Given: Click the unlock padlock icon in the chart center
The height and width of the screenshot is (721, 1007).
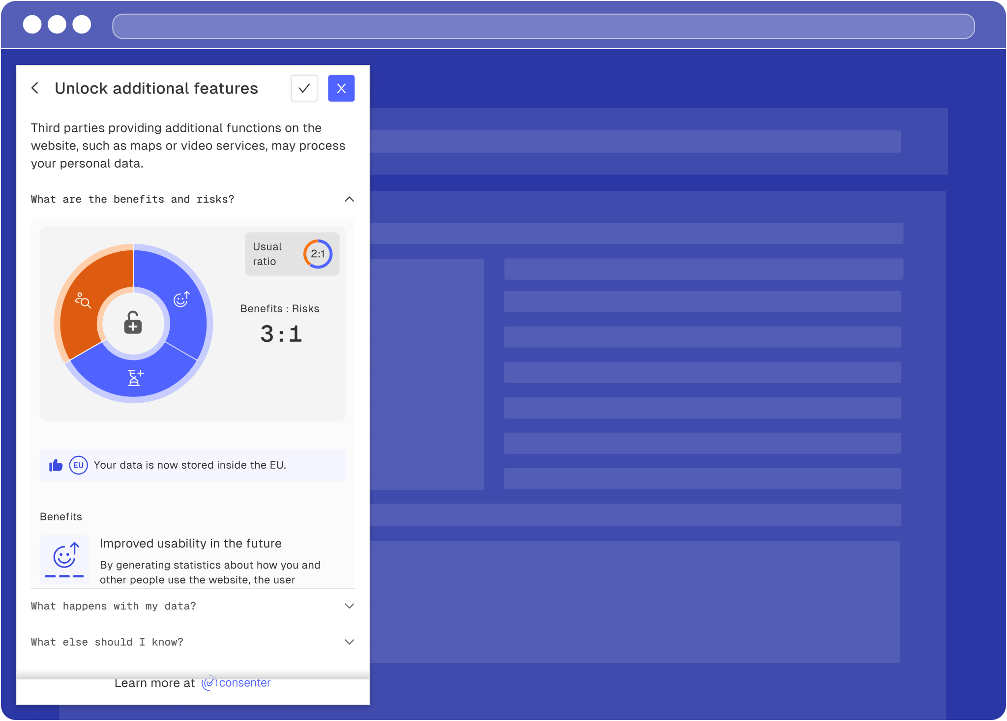Looking at the screenshot, I should click(x=133, y=323).
